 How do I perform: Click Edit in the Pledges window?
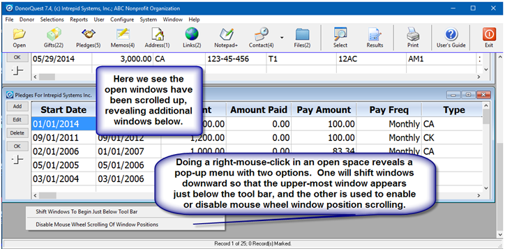pyautogui.click(x=17, y=119)
